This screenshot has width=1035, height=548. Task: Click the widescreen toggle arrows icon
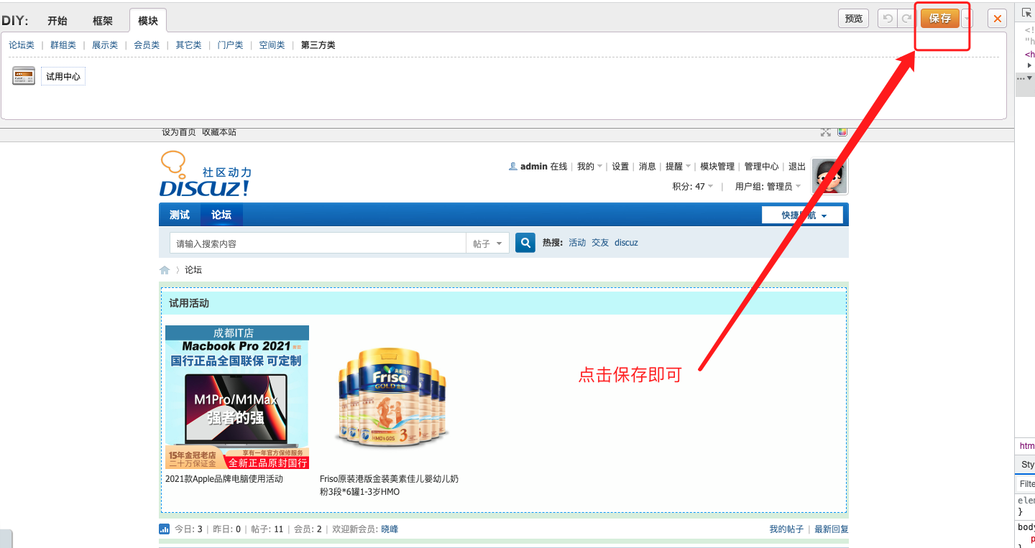826,131
